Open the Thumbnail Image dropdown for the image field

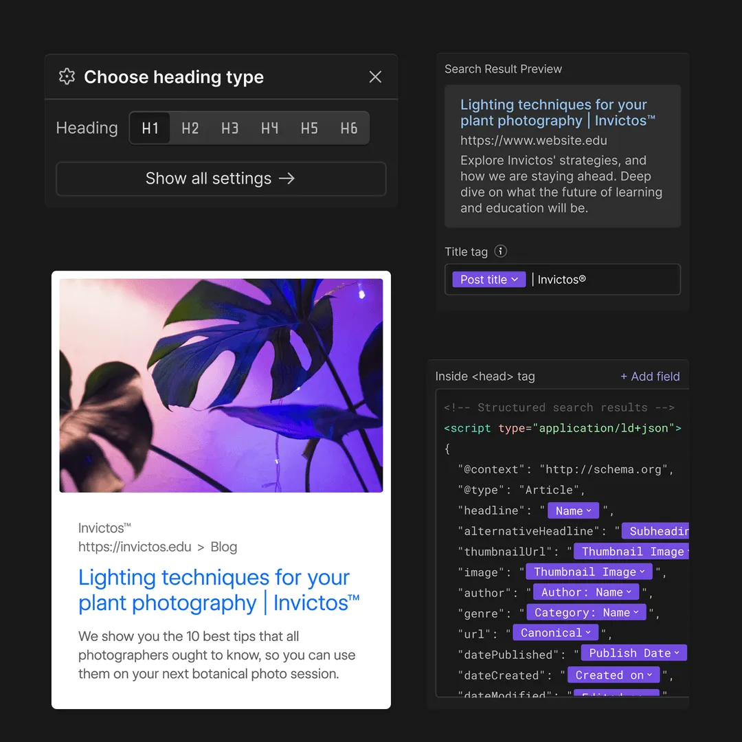(x=589, y=572)
